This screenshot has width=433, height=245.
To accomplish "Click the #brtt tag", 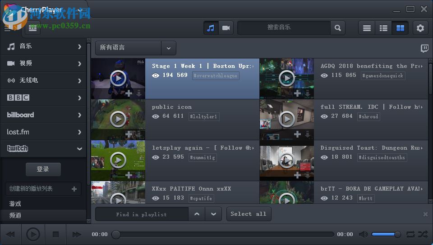I will point(365,198).
